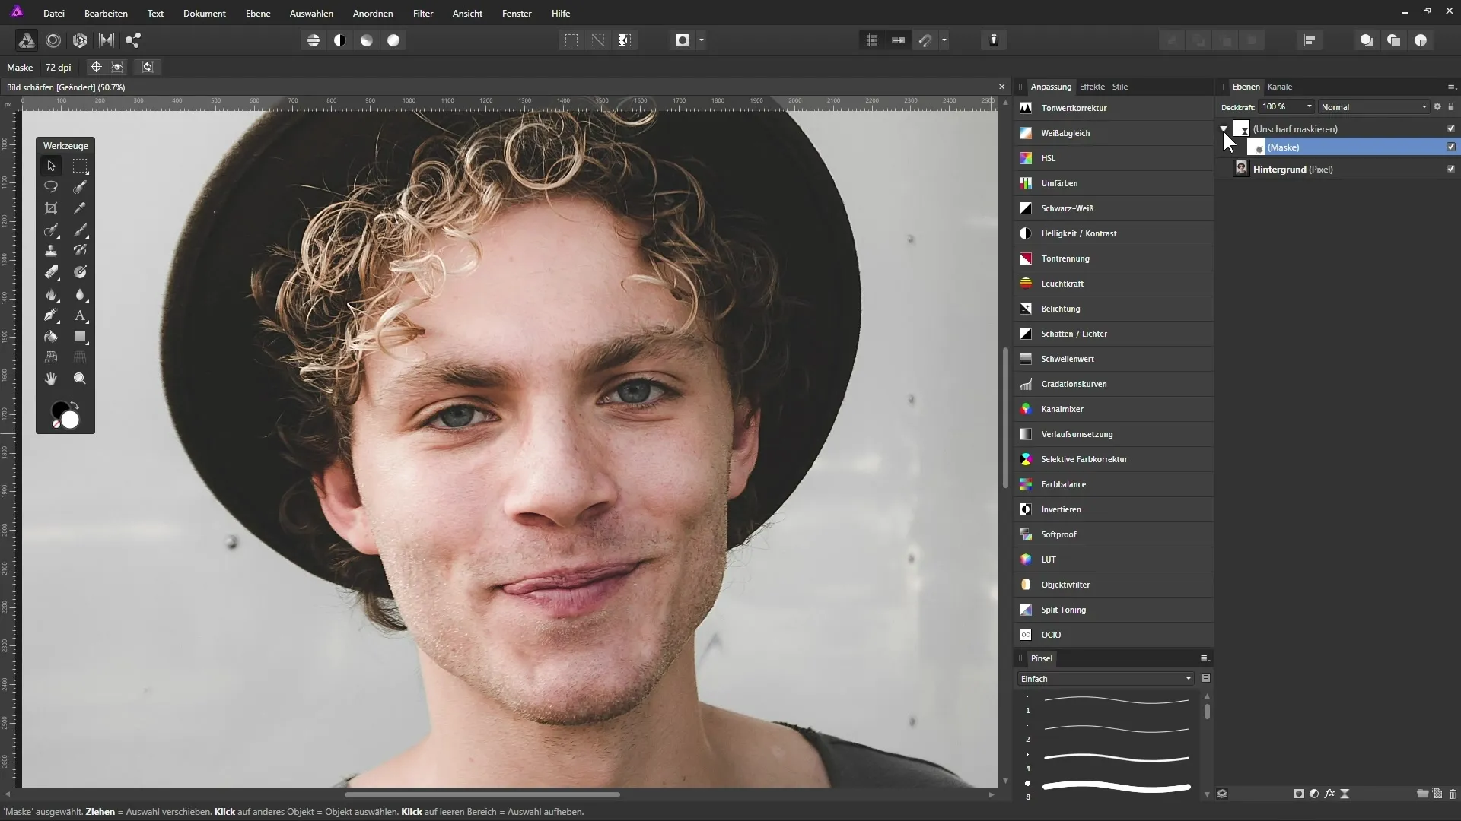
Task: Add a Gradationskurven adjustment
Action: (1074, 384)
